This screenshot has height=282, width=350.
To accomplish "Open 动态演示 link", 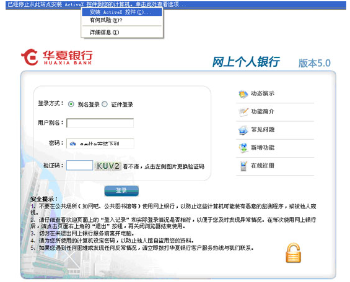I will click(x=263, y=93).
